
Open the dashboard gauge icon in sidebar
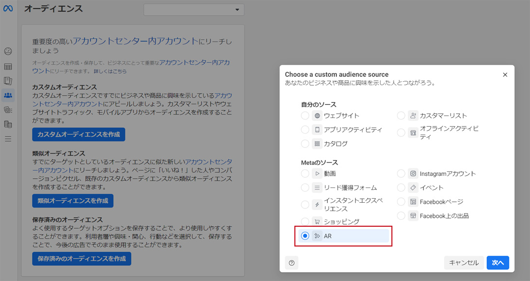(8, 51)
